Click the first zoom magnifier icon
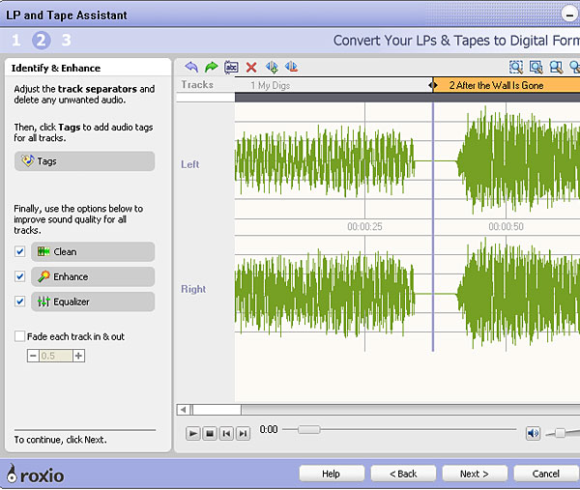 pyautogui.click(x=516, y=67)
